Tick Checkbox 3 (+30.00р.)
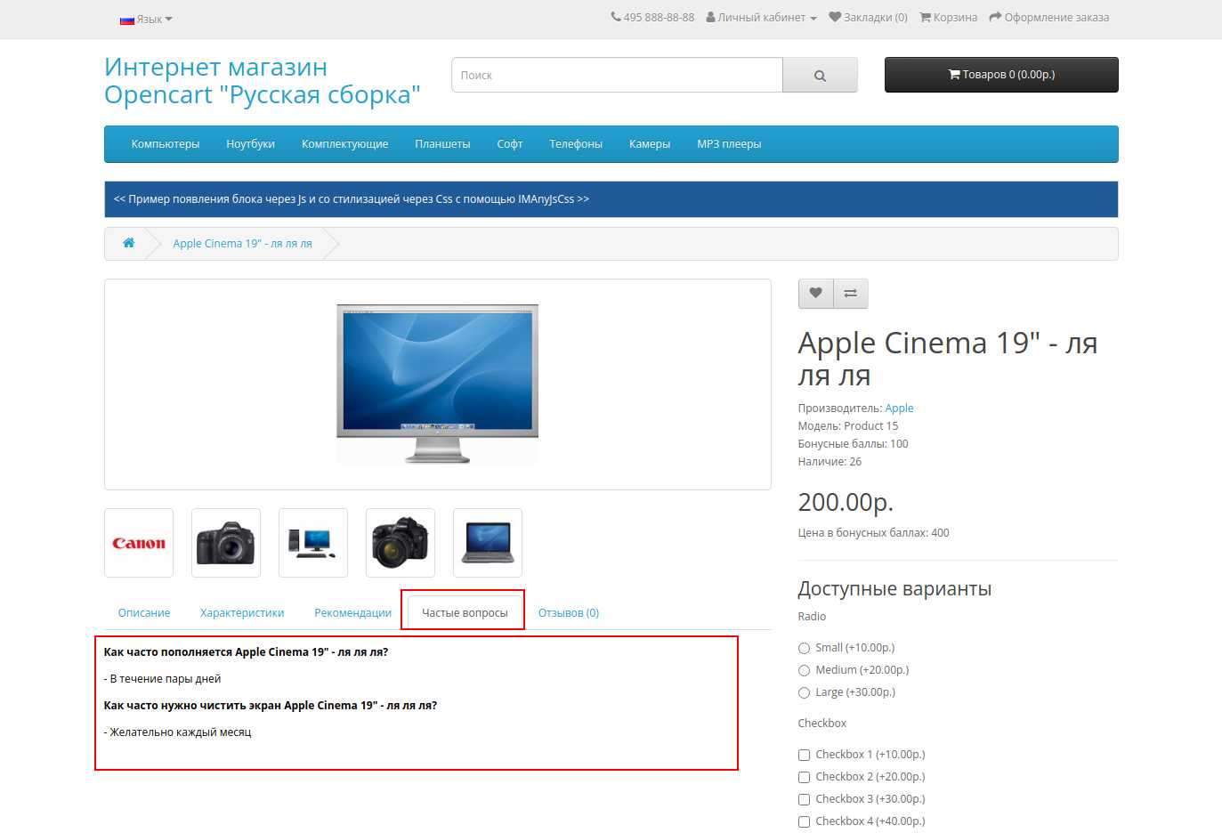Viewport: 1222px width, 833px height. click(804, 799)
